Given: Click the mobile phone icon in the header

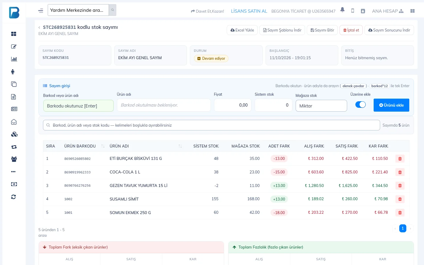Looking at the screenshot, I should (353, 11).
